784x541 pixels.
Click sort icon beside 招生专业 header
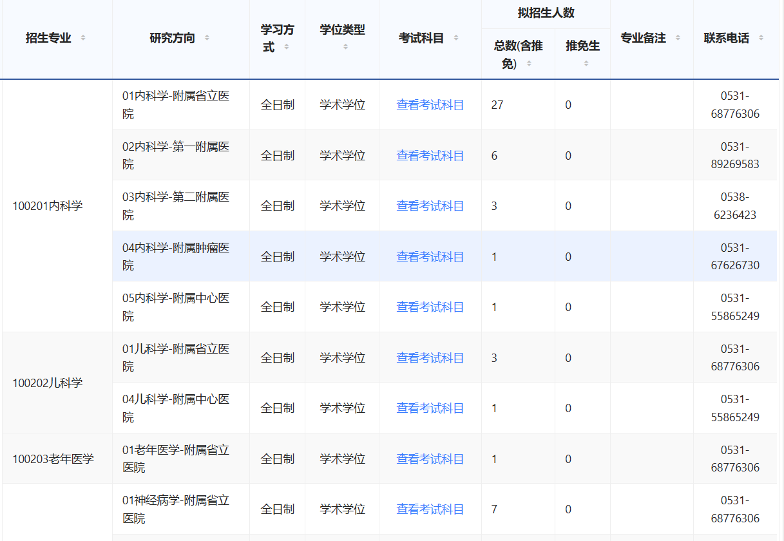(83, 38)
